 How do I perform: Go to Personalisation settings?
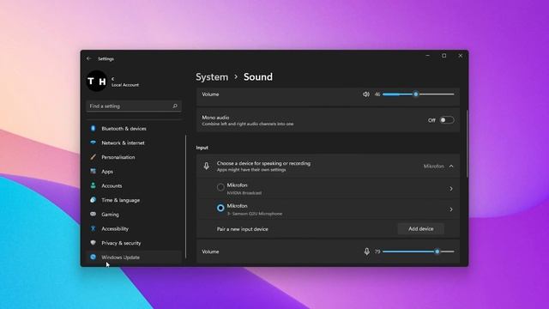click(x=134, y=157)
